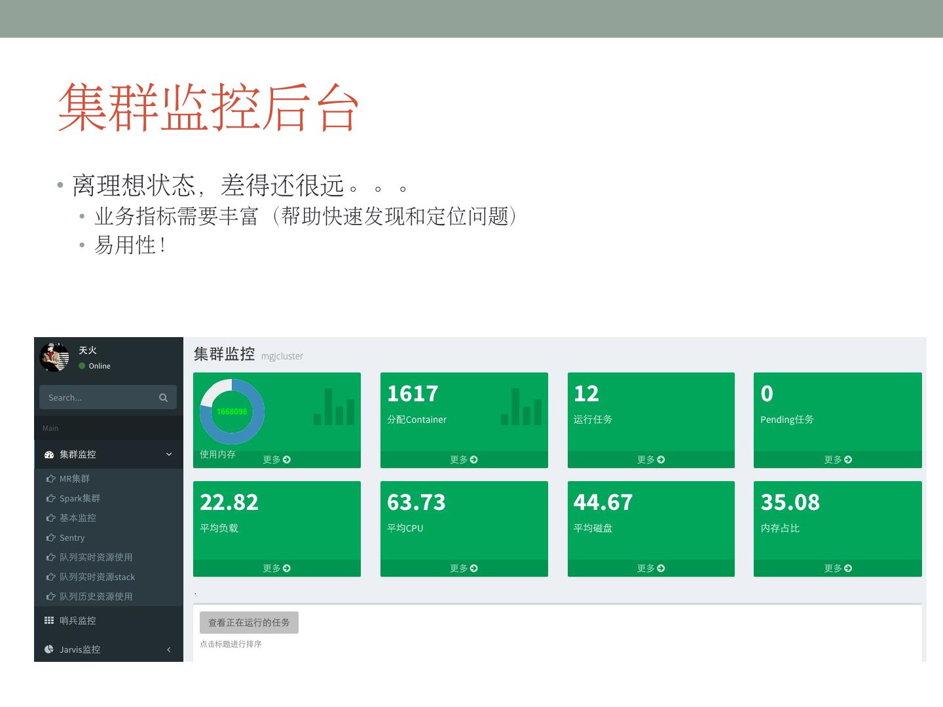Screen dimensions: 943x707
Task: Click the hand pointer icon beside MR集群
Action: point(50,479)
